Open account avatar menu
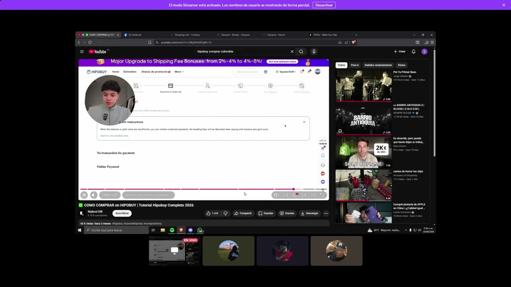 (424, 51)
